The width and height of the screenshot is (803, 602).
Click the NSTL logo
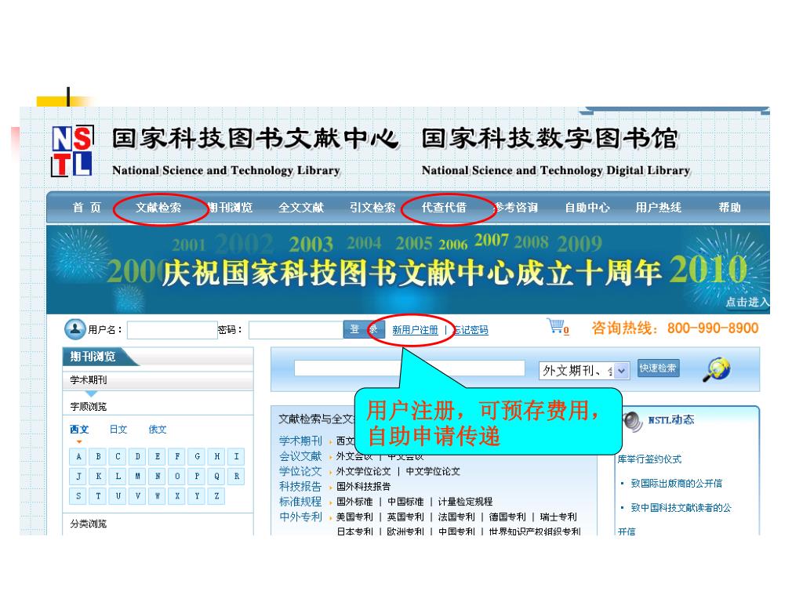(x=73, y=150)
